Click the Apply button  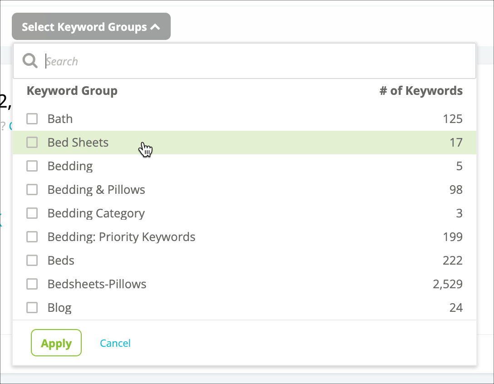56,343
